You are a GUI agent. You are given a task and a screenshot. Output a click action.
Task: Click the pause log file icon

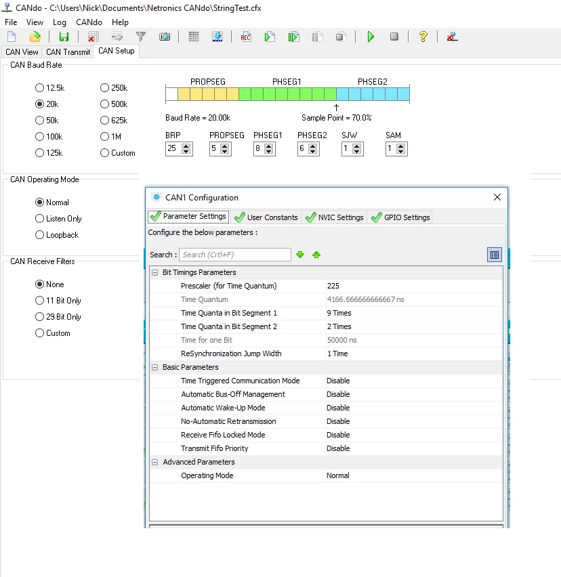pyautogui.click(x=317, y=37)
